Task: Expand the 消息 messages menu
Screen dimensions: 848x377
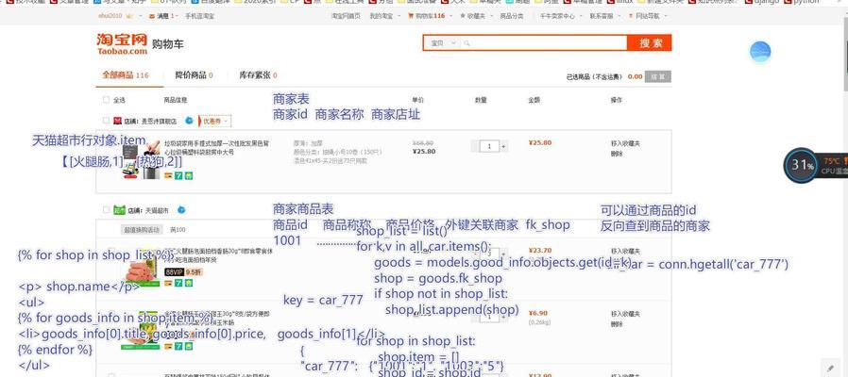Action: 163,16
